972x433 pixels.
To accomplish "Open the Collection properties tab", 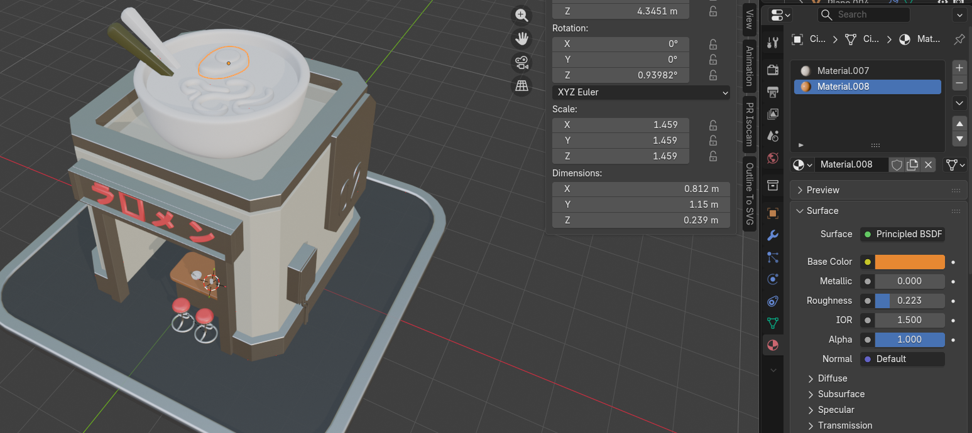I will [773, 185].
